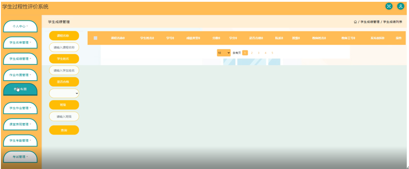Open the 是否合格 dropdown
Viewport: 409px width, 169px height.
pyautogui.click(x=64, y=93)
